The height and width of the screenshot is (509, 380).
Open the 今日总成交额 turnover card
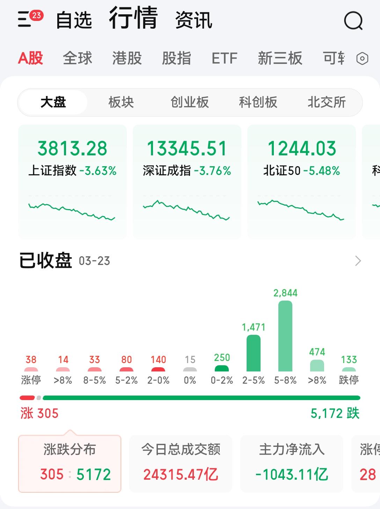[x=181, y=463]
